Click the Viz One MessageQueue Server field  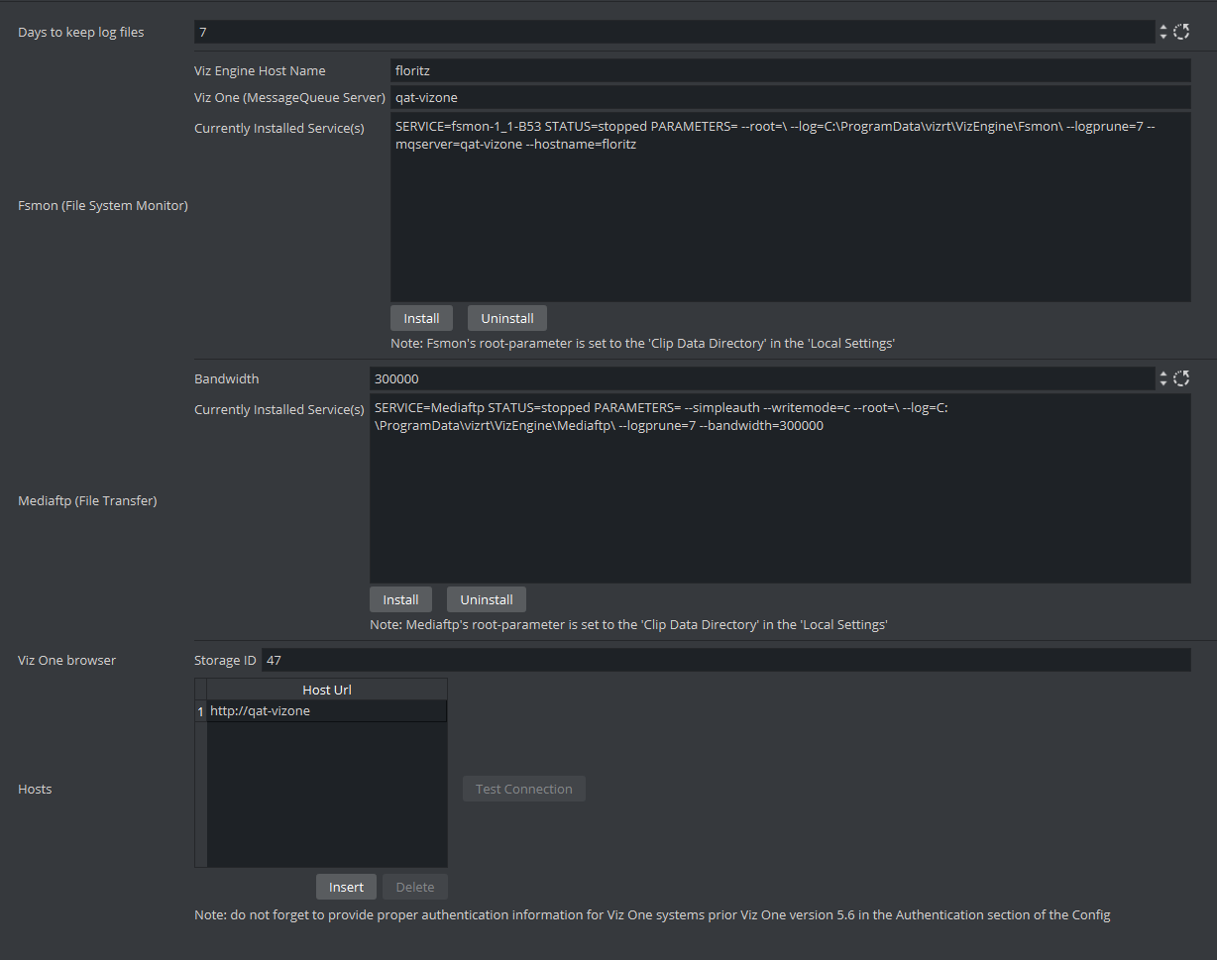[x=790, y=97]
